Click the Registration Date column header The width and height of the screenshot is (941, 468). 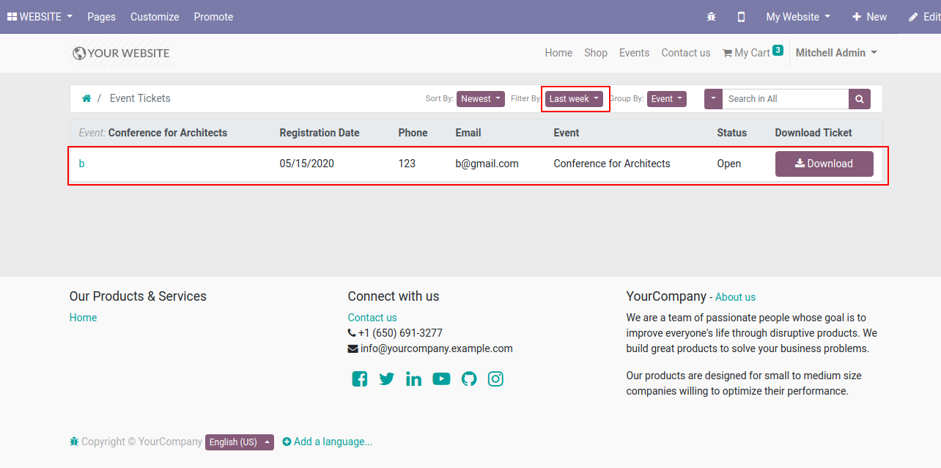coord(320,133)
